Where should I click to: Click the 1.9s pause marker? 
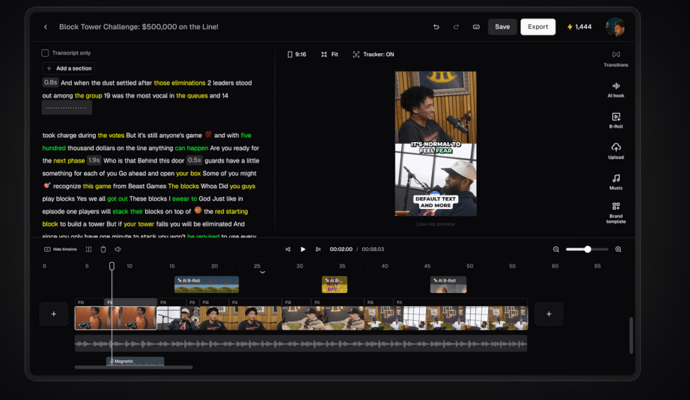tap(94, 160)
